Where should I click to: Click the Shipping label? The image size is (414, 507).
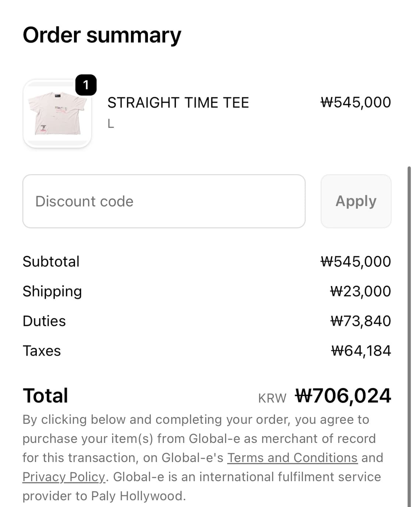click(52, 291)
